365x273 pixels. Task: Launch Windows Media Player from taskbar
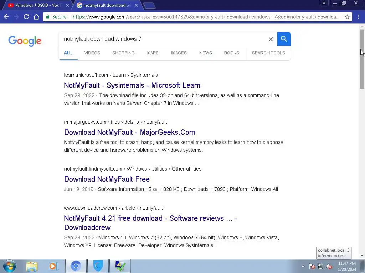tap(53, 266)
